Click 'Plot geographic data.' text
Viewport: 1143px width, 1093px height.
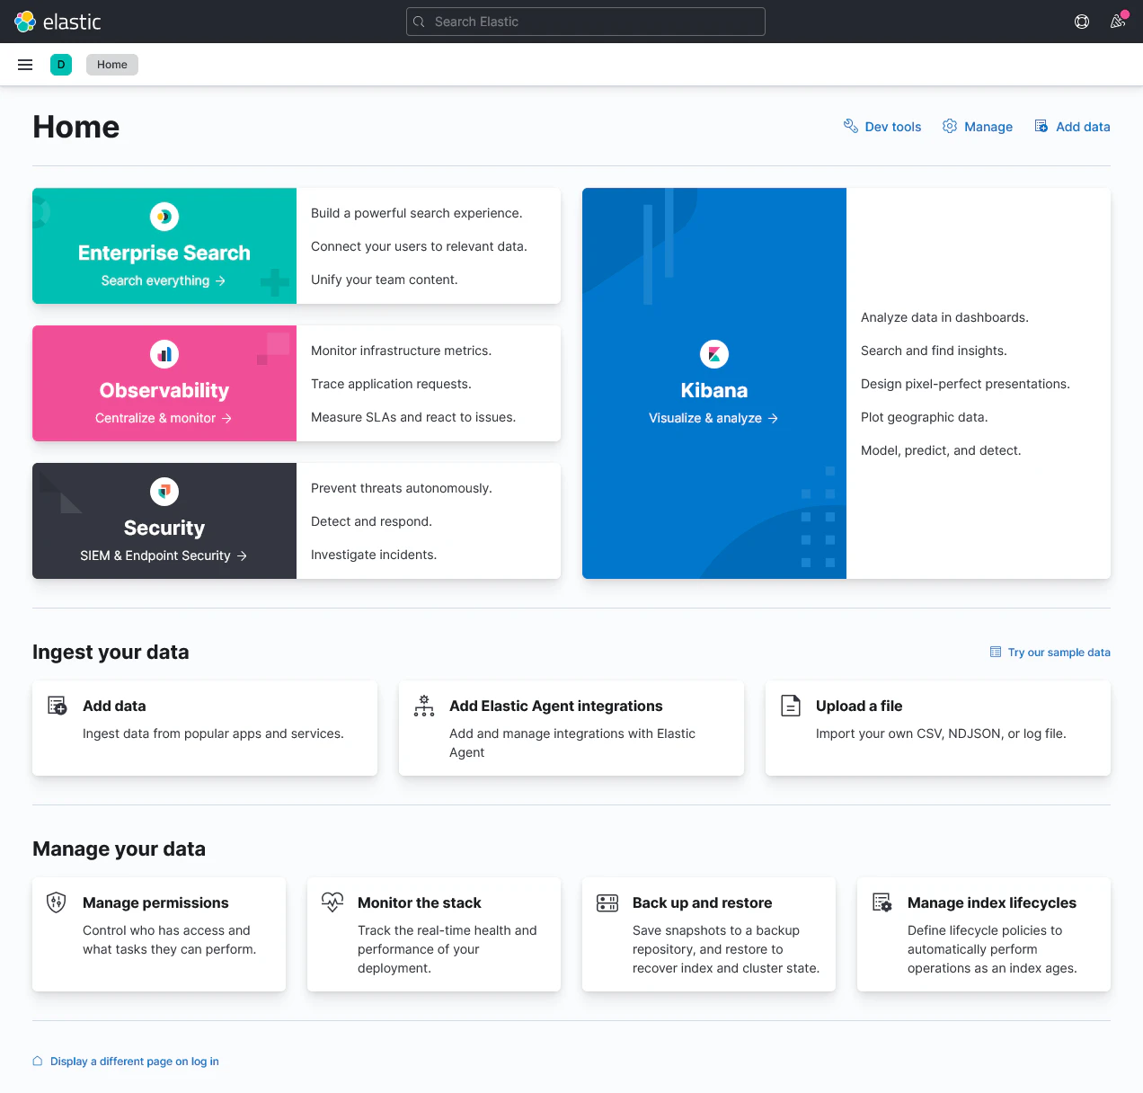tap(925, 417)
